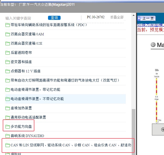The height and width of the screenshot is (155, 164).
Task: Select 带有自动大灯照明距离调节功能和弯道灯的气体放电大灯 entry
Action: [x=65, y=80]
